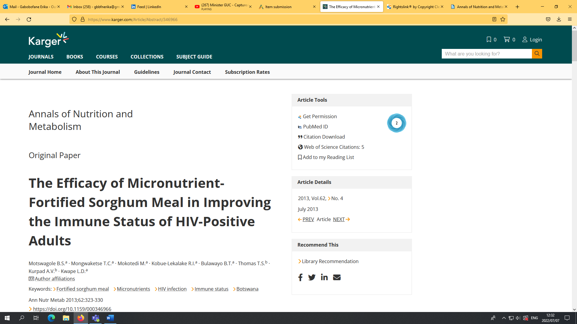The image size is (577, 324).
Task: Click Get Permission link
Action: coord(320,116)
